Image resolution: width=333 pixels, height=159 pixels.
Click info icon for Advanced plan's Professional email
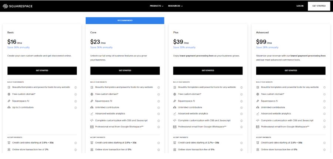(324, 127)
